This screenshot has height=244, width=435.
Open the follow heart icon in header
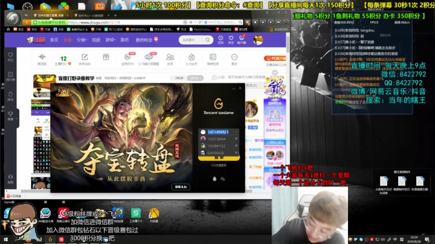coord(231,39)
